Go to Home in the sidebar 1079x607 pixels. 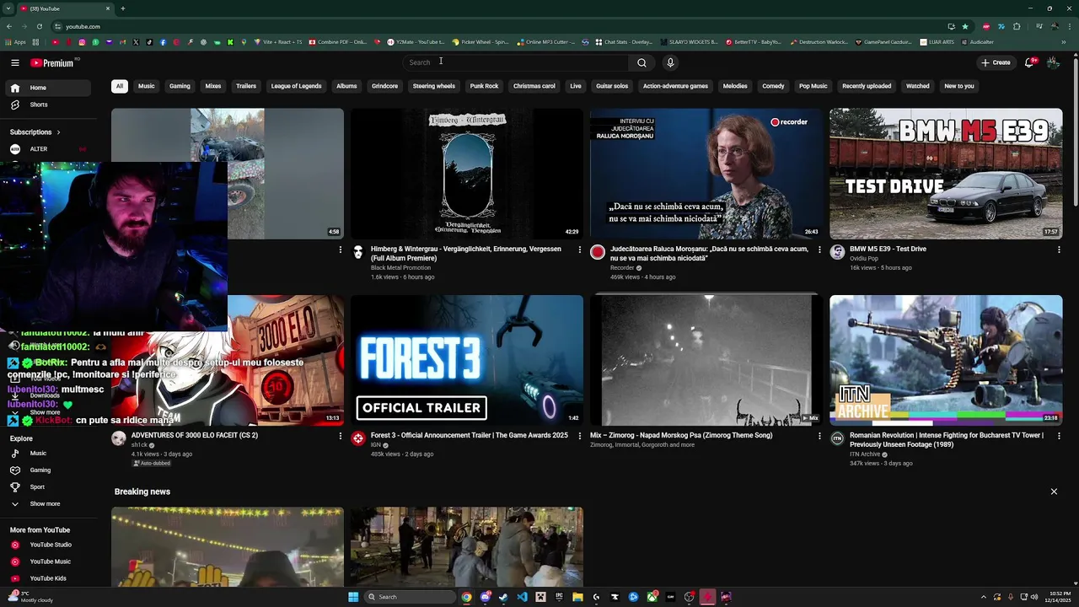coord(47,88)
